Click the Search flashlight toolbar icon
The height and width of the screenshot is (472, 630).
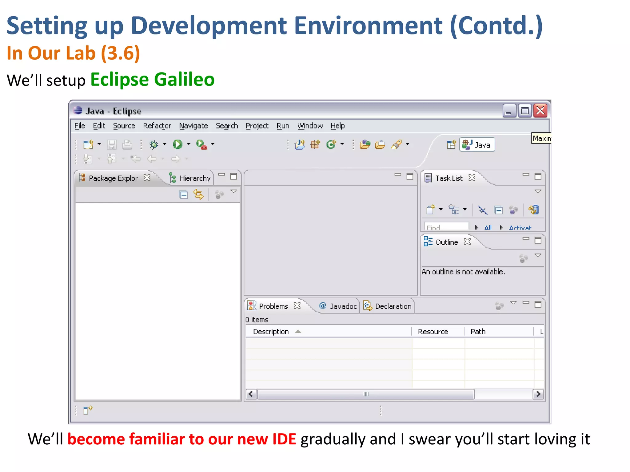tap(397, 144)
